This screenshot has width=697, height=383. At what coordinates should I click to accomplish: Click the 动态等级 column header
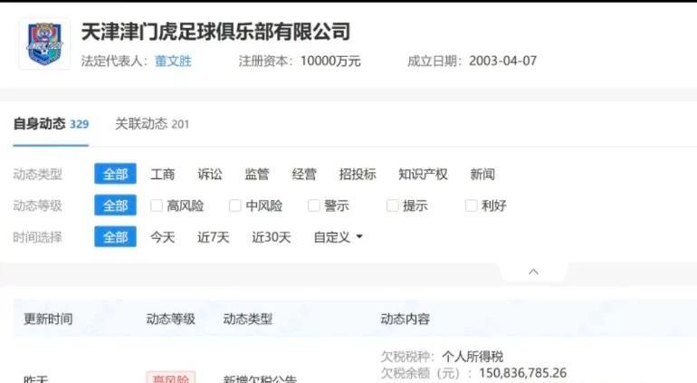[x=171, y=319]
